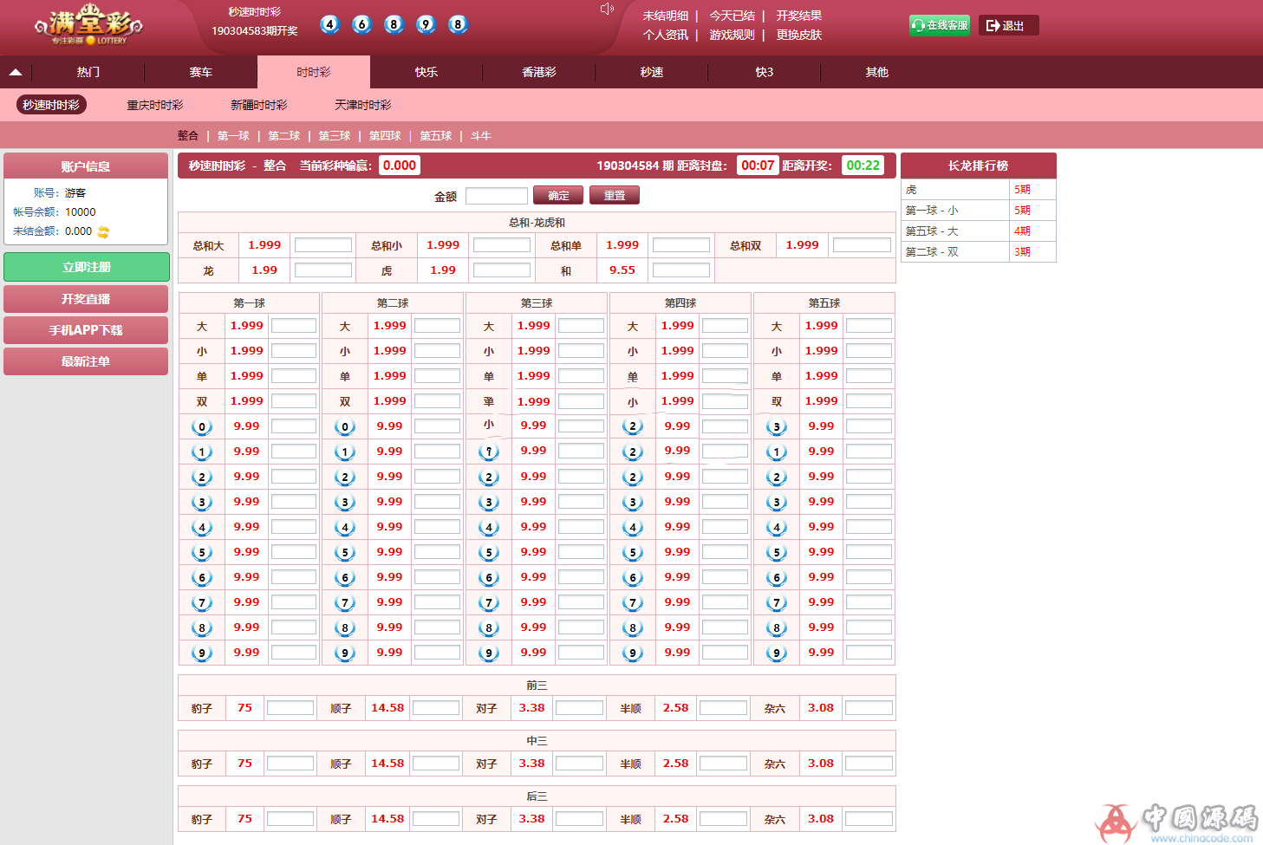Open the 斗牛 betting page
Viewport: 1263px width, 845px height.
tap(481, 136)
